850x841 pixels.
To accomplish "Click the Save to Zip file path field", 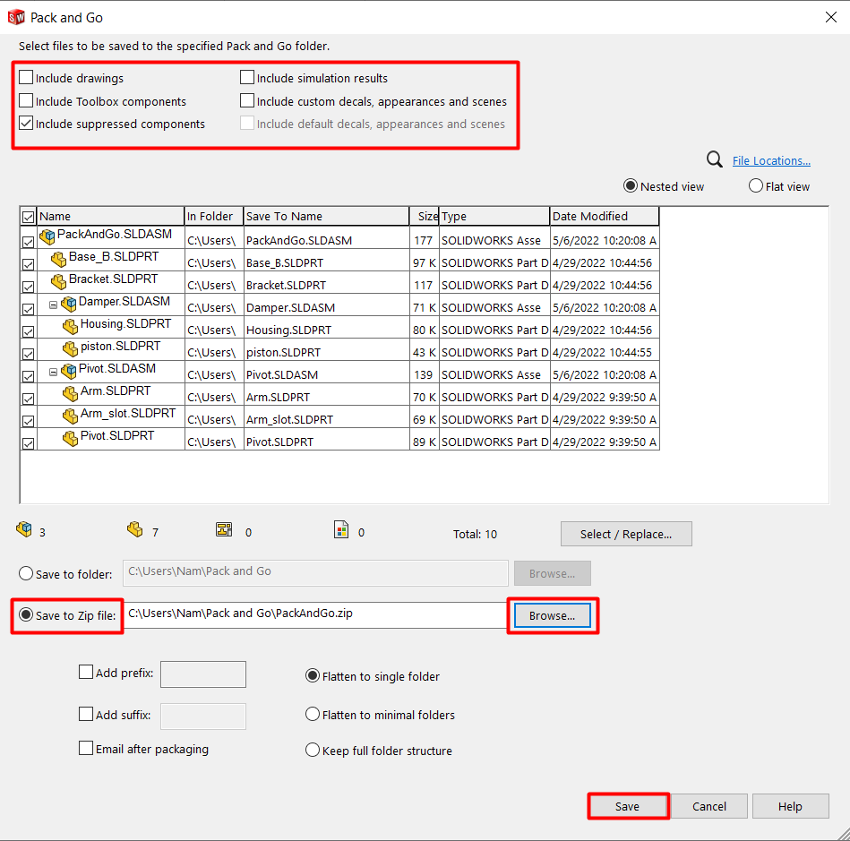I will [x=315, y=615].
